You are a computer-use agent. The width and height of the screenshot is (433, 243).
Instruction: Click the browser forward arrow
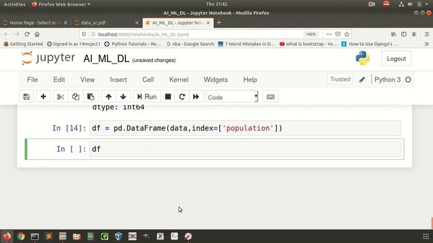pos(16,34)
